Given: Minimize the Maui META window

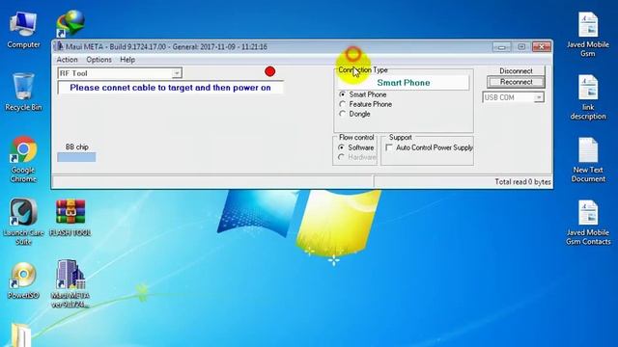Looking at the screenshot, I should tap(501, 47).
